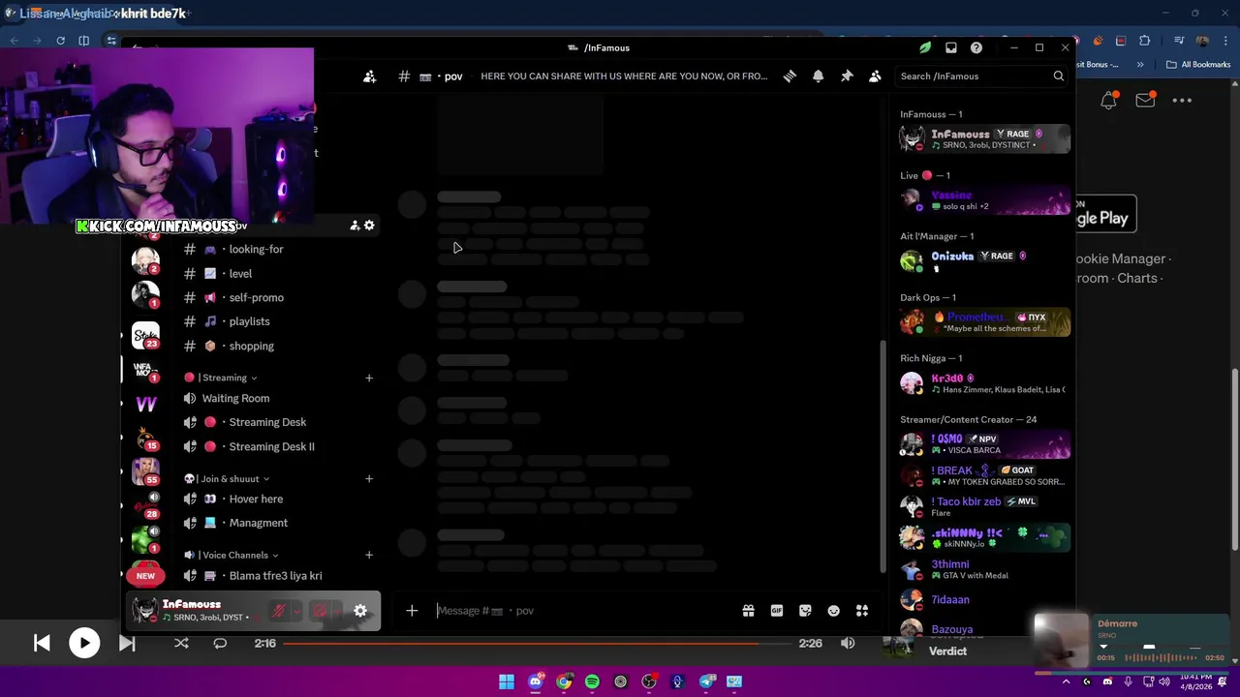This screenshot has width=1240, height=697.
Task: Add channel to Join & shuuut category
Action: tap(369, 478)
